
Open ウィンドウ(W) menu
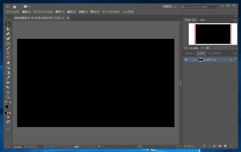(110, 12)
